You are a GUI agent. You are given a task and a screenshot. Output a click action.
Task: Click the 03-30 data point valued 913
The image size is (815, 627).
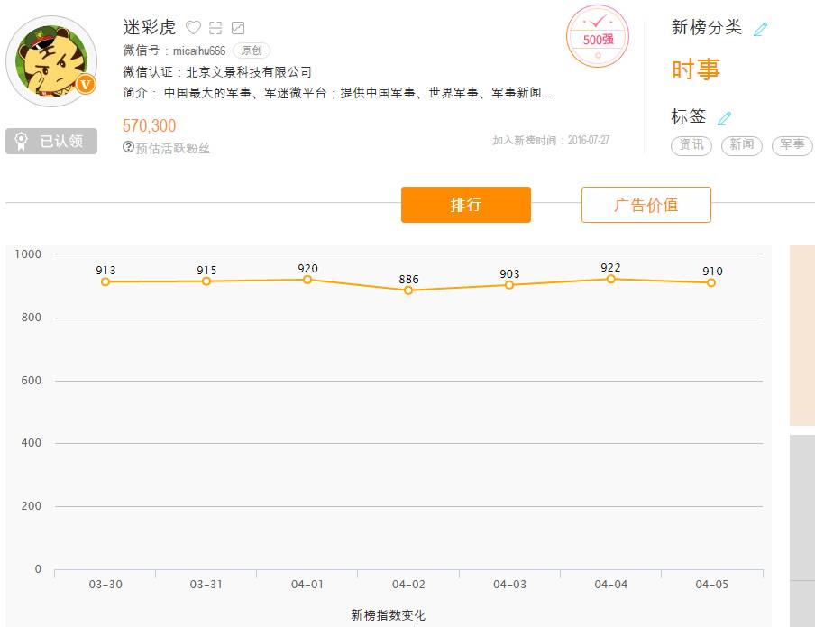point(105,281)
